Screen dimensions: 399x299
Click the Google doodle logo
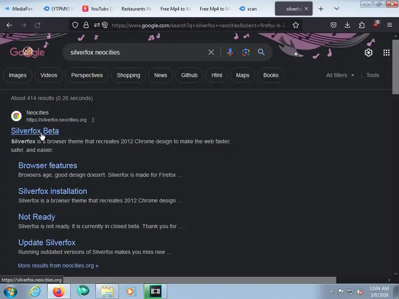point(27,52)
